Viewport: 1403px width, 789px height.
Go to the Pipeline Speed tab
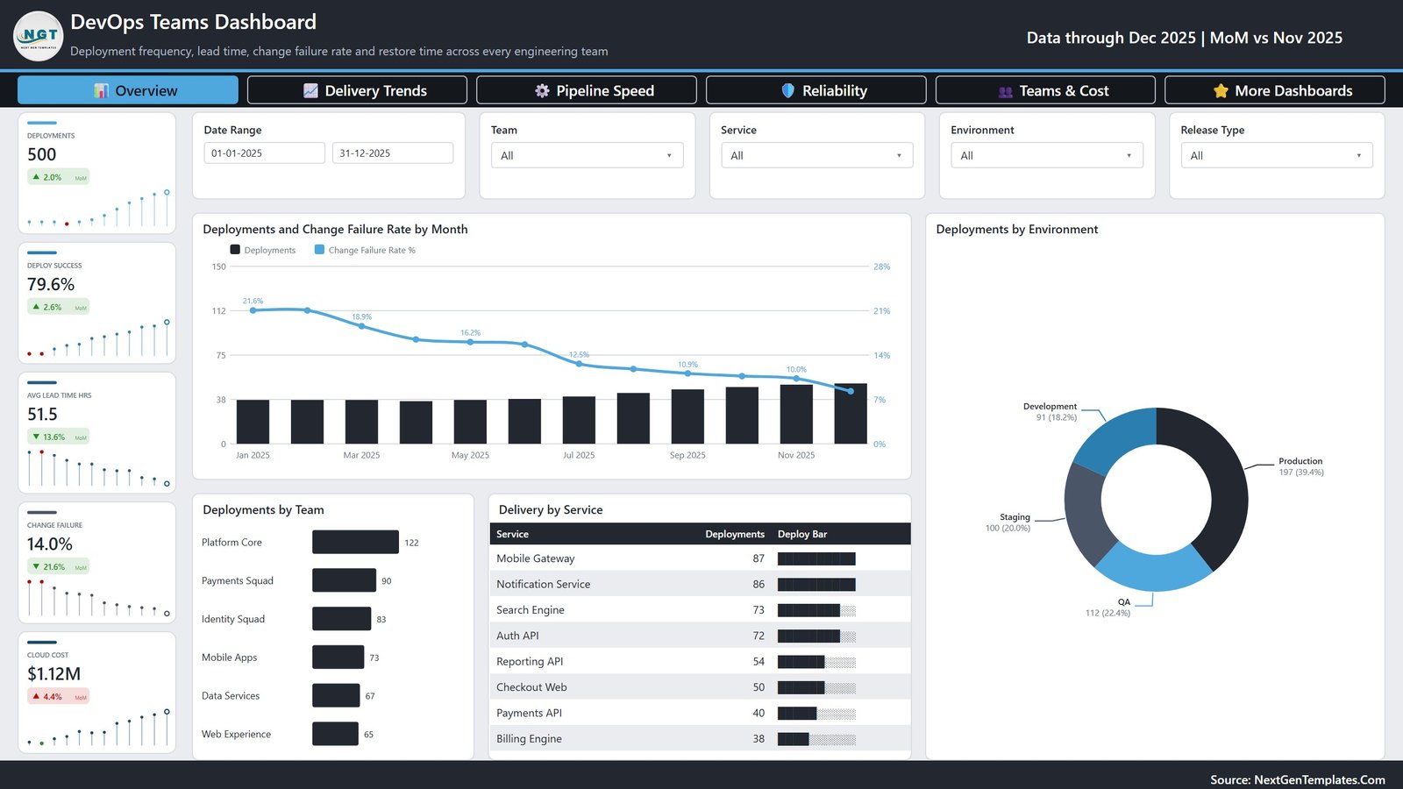(587, 90)
